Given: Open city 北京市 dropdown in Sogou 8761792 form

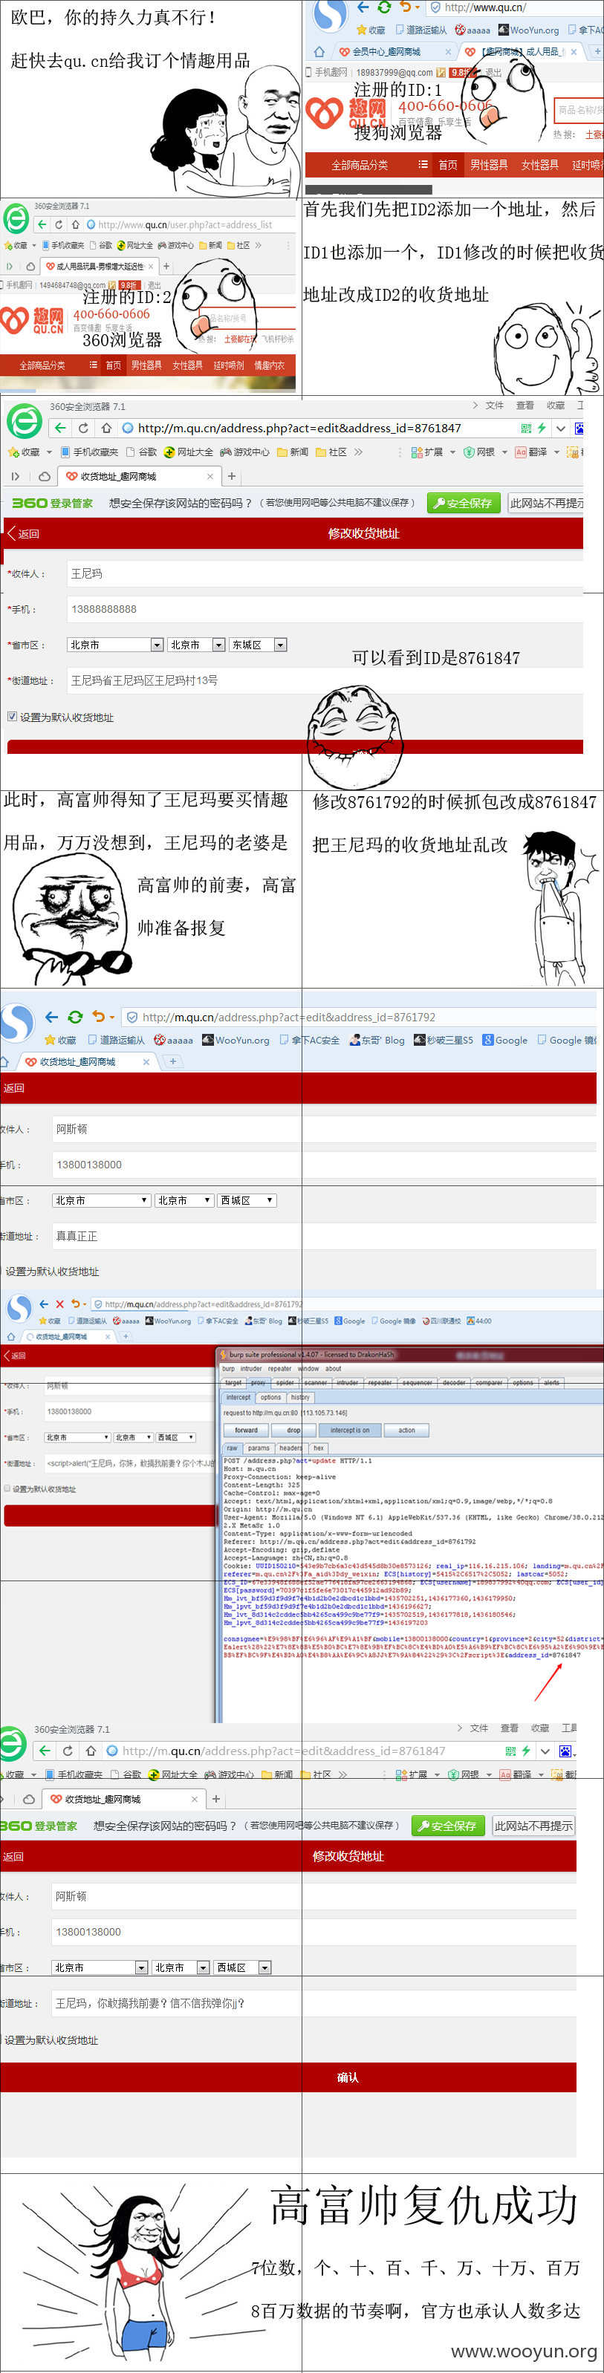Looking at the screenshot, I should (184, 1200).
